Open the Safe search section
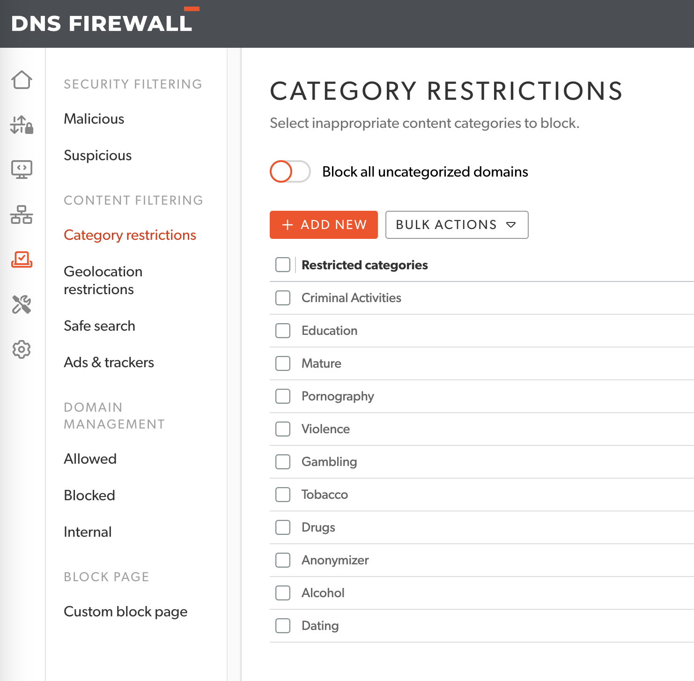 click(99, 326)
